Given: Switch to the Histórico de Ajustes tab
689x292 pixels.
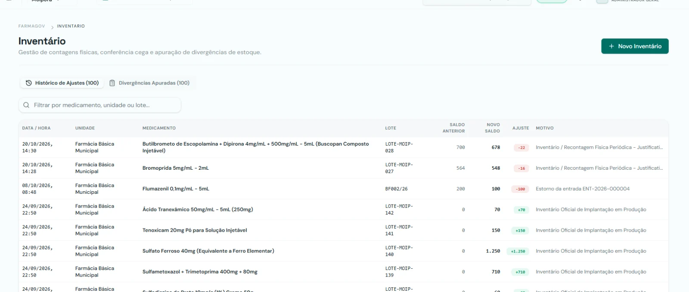Looking at the screenshot, I should (62, 83).
